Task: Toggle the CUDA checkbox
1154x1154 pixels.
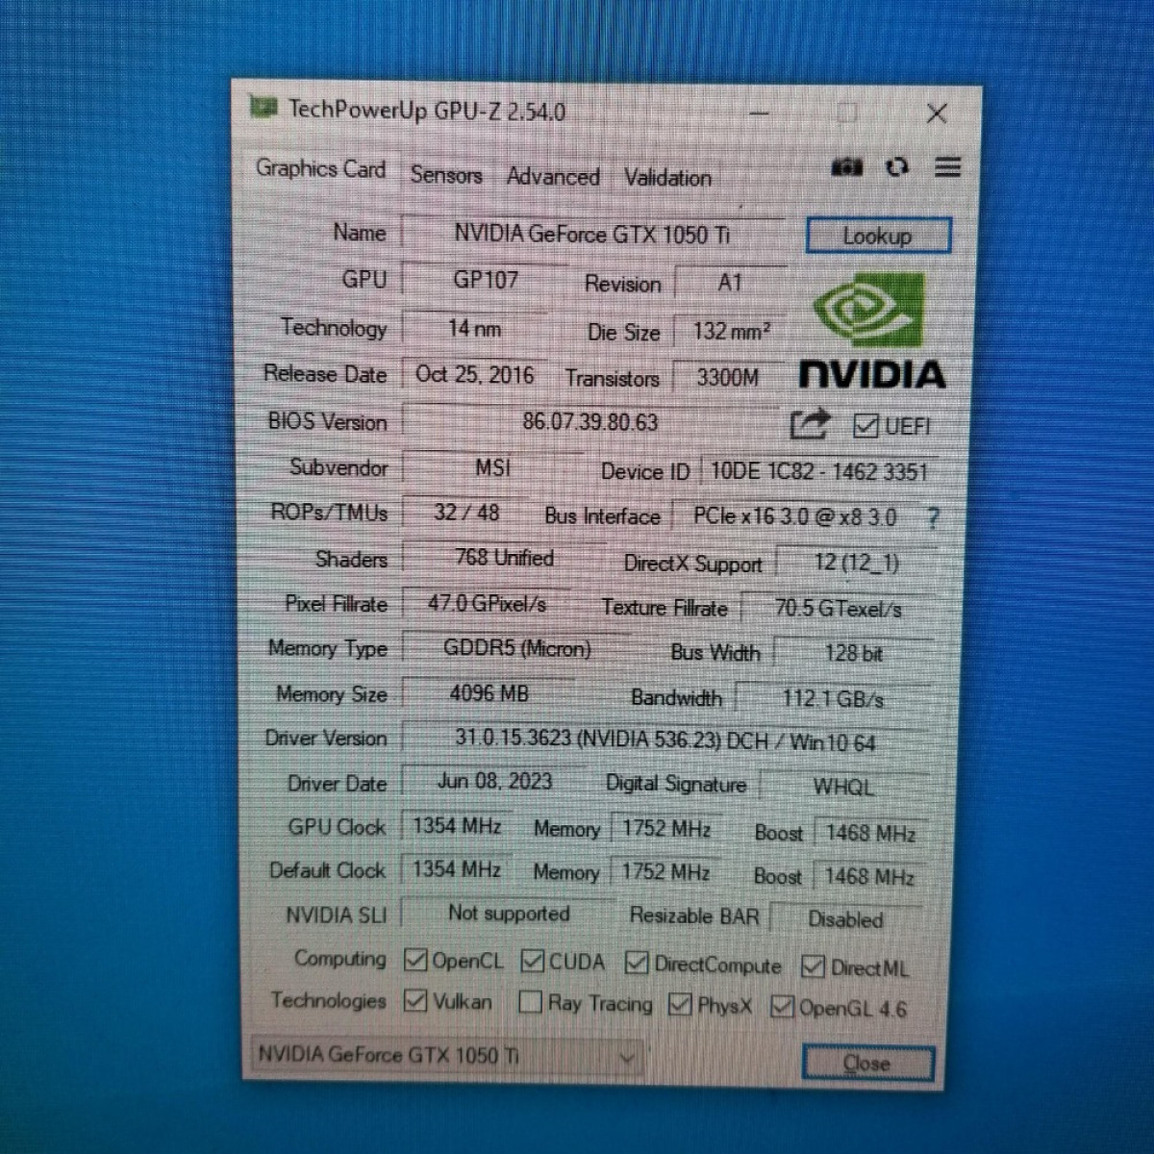Action: click(x=532, y=962)
